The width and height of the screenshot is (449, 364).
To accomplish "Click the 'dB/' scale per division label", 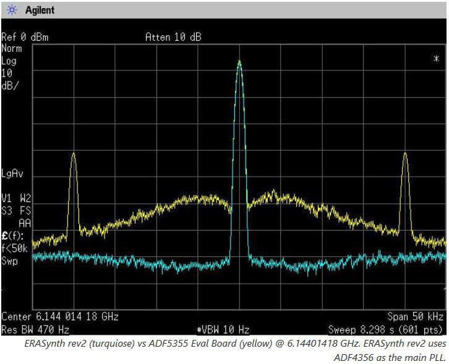I will 9,85.
